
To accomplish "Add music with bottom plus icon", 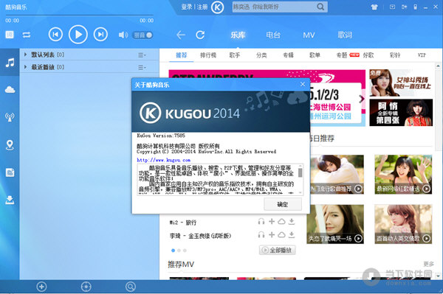I will coord(41,287).
